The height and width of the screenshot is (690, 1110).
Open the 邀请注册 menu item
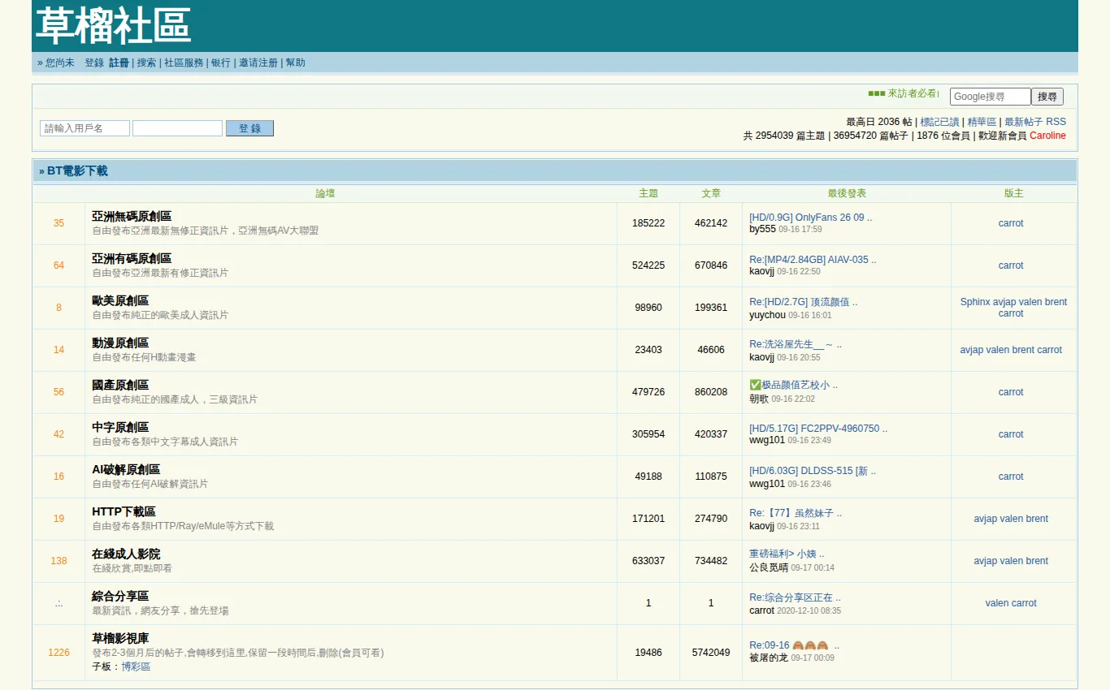coord(258,63)
